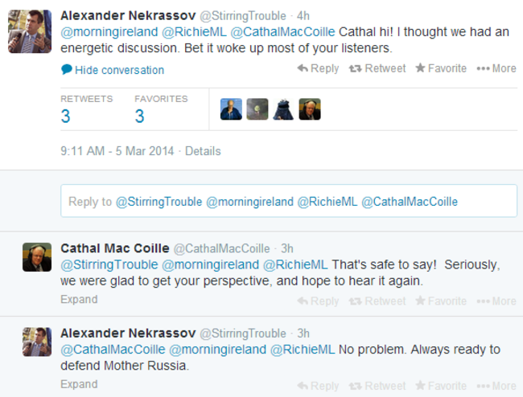Retweet Cathal Mac Coille's reply
This screenshot has width=523, height=397.
pyautogui.click(x=377, y=301)
